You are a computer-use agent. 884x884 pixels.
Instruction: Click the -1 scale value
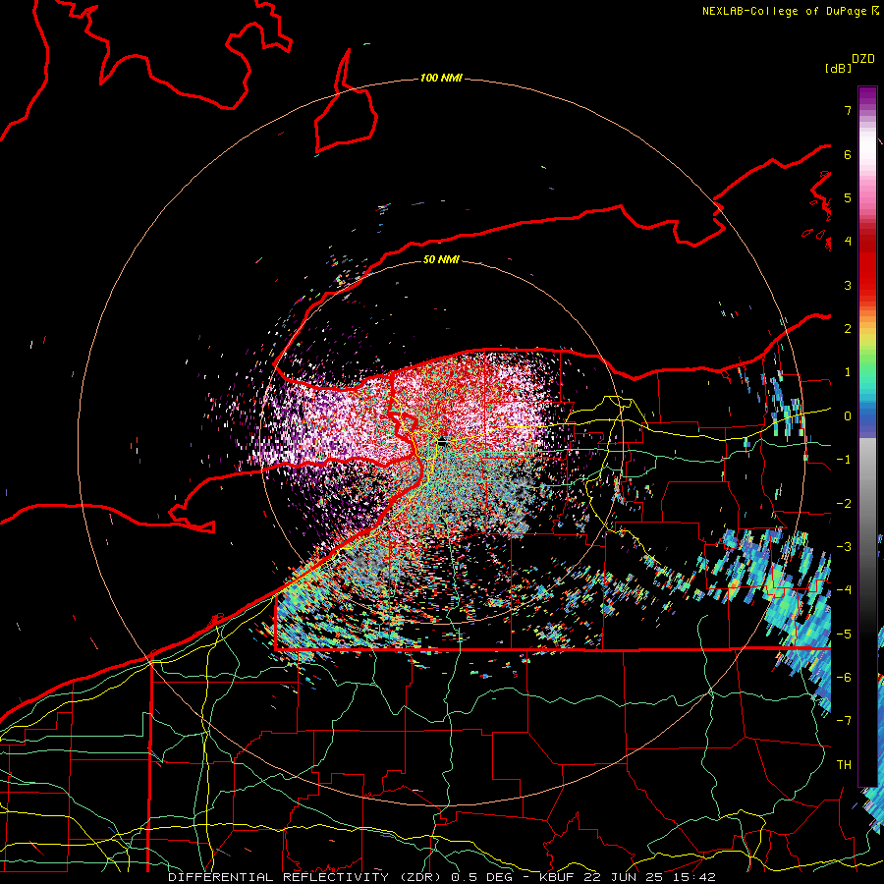coord(844,460)
